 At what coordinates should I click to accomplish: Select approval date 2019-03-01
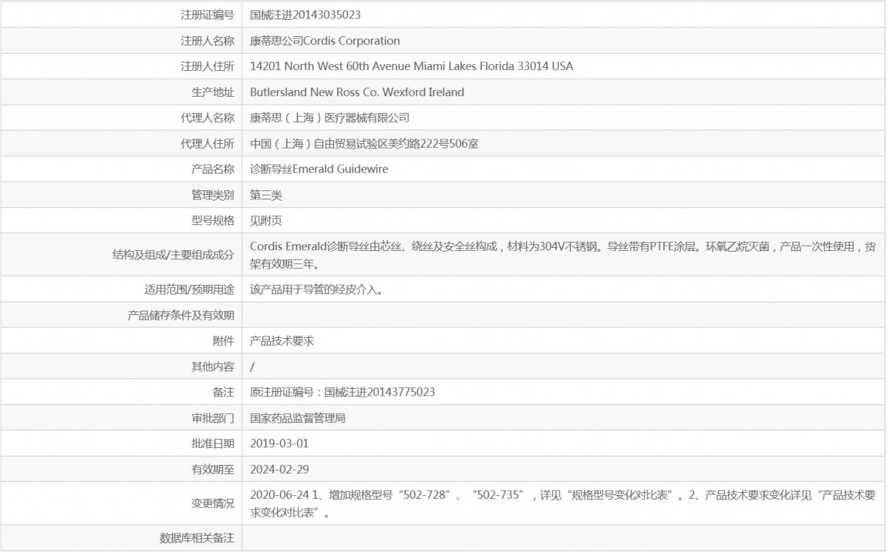tap(279, 444)
